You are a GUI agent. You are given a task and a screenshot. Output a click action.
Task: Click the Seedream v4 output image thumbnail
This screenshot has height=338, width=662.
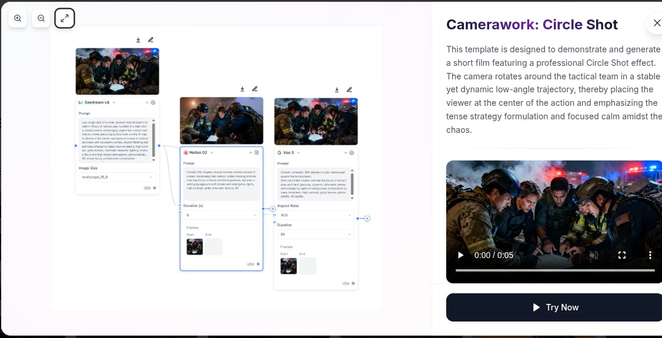[x=118, y=71]
